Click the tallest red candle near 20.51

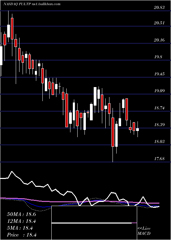pos(12,28)
